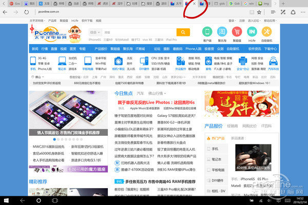Click the 注册 register link
The width and height of the screenshot is (308, 205).
(x=242, y=20)
